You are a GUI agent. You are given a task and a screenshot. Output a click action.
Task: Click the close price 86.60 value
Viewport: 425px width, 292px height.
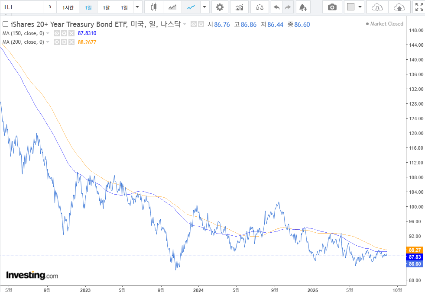click(302, 25)
